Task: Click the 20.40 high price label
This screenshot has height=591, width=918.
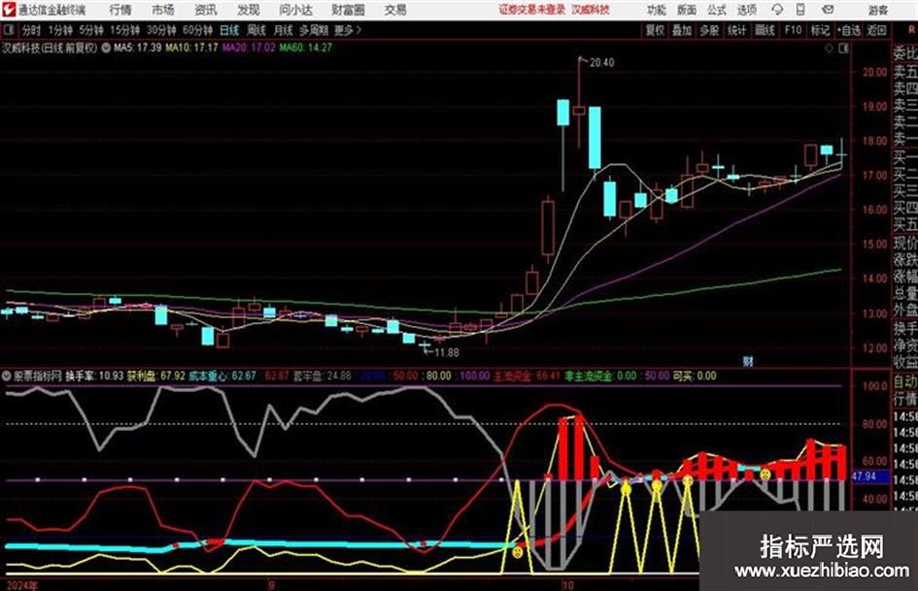Action: (x=601, y=63)
